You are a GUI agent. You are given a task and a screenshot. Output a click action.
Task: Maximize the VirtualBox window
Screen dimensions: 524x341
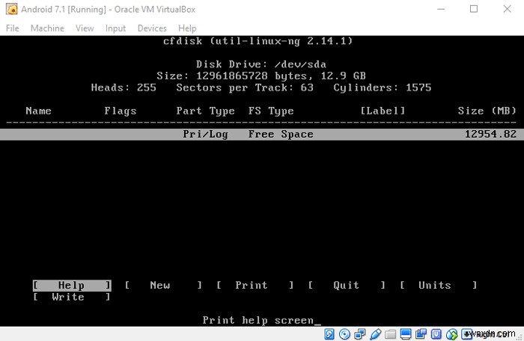(474, 9)
